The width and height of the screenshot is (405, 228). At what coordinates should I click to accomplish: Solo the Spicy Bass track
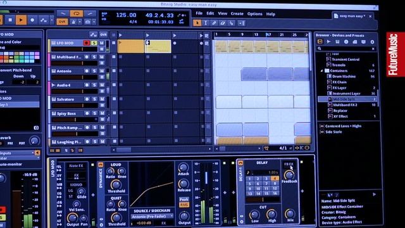pos(94,113)
